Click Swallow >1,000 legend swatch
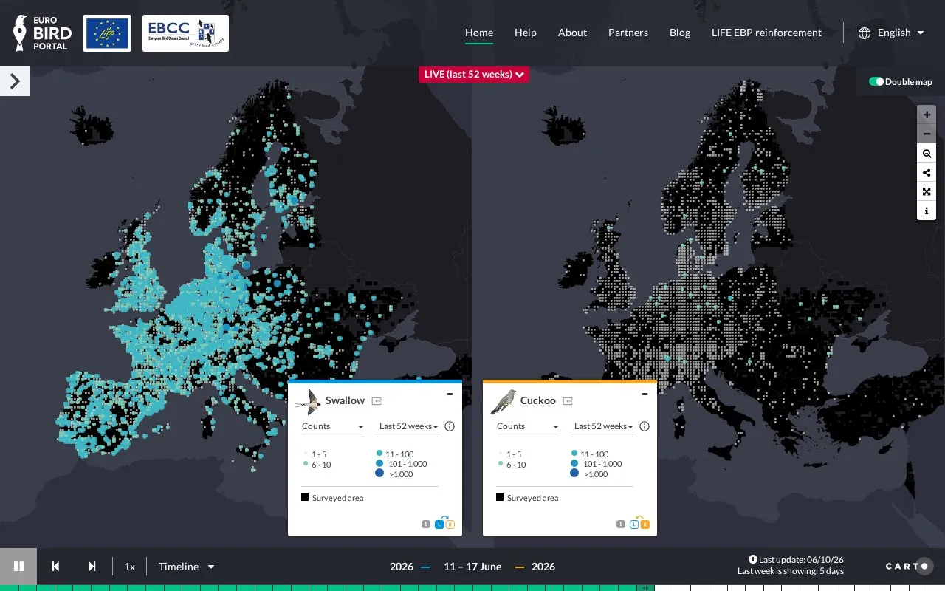This screenshot has height=591, width=945. [x=379, y=474]
